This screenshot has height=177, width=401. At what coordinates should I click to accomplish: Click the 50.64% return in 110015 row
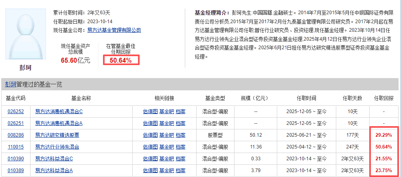point(383,147)
